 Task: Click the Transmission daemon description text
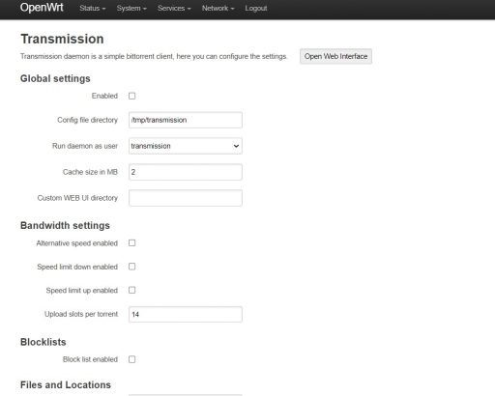tap(154, 56)
